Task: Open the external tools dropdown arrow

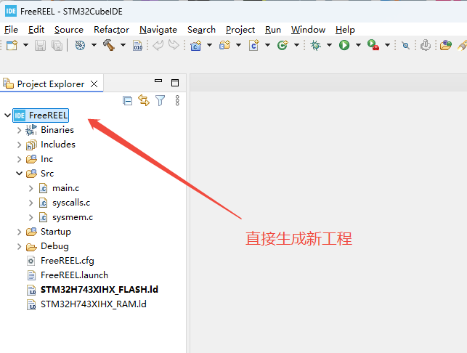Action: pos(388,45)
